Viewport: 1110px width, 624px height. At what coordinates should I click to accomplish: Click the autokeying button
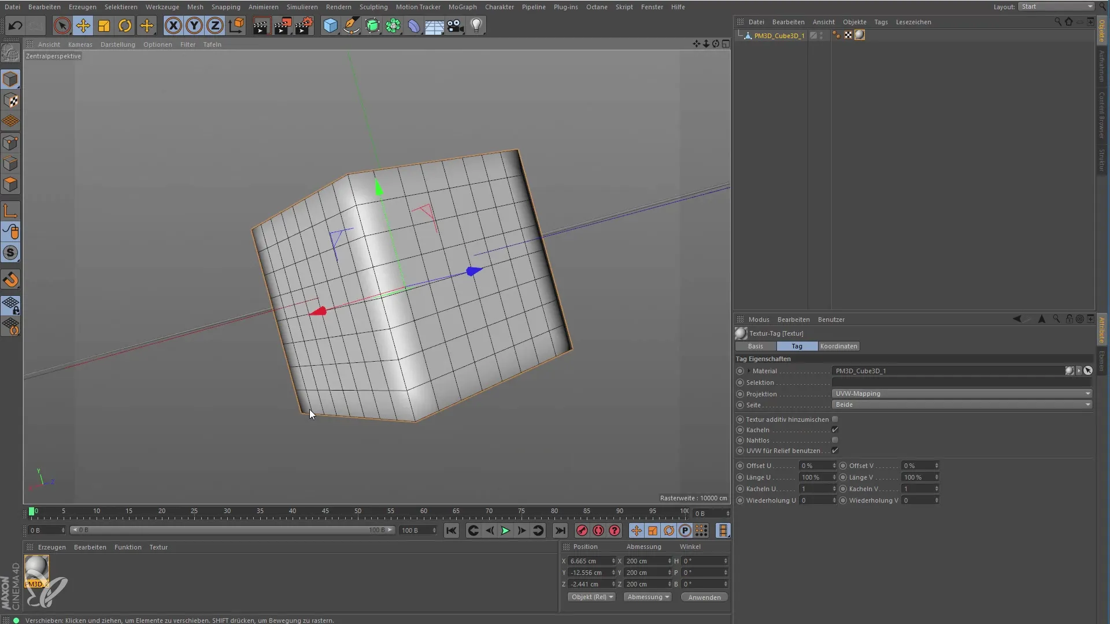point(598,530)
